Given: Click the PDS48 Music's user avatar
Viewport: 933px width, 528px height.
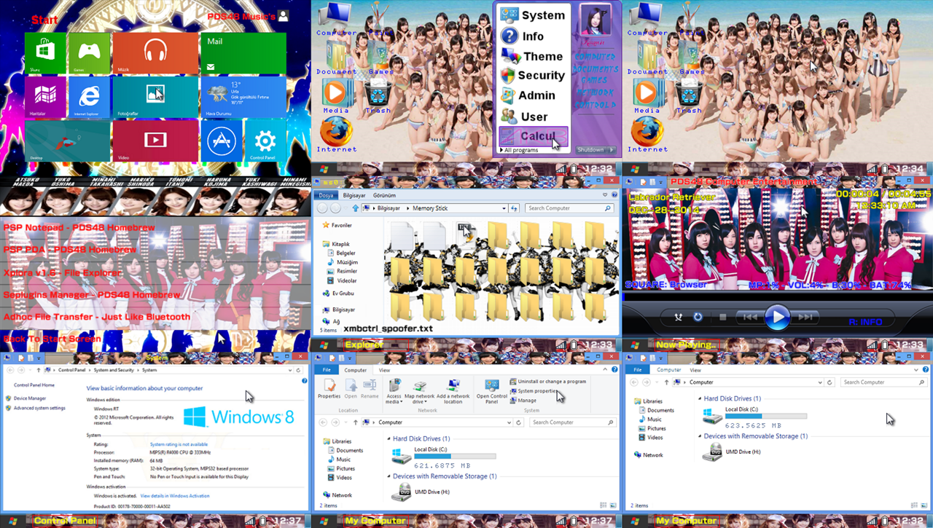Looking at the screenshot, I should coord(283,16).
